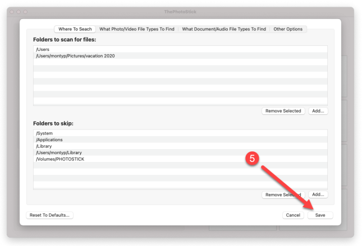Click Add... under folders to scan
This screenshot has width=362, height=246.
coord(318,111)
